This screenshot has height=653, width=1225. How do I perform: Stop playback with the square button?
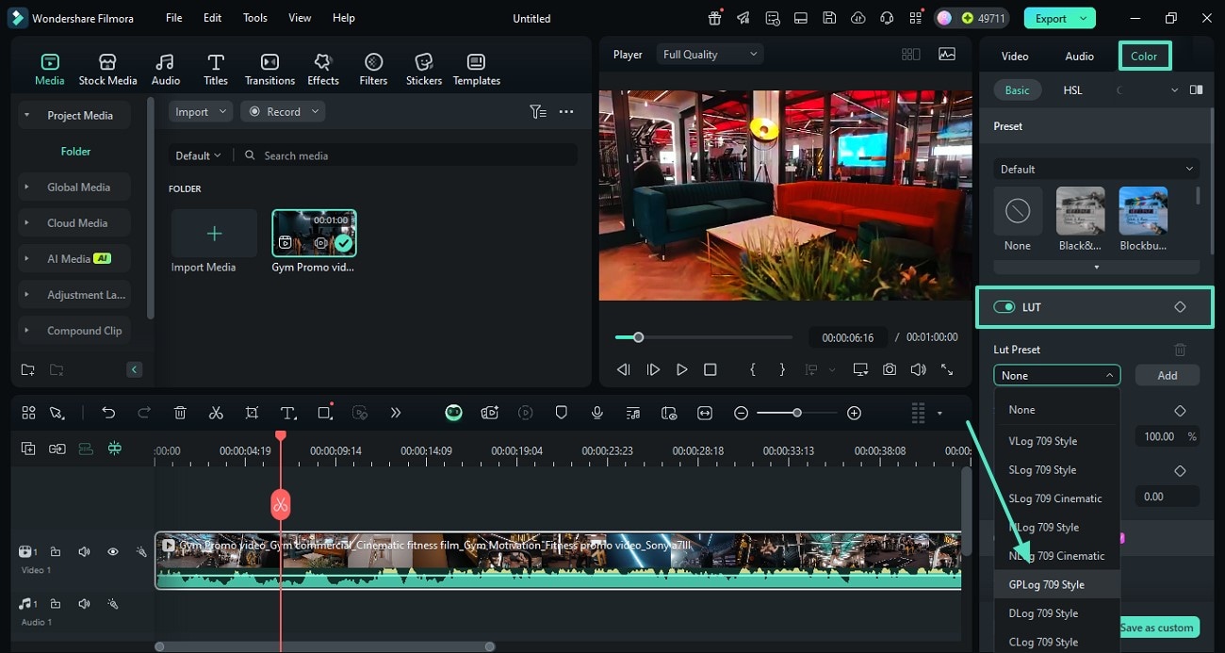click(710, 369)
